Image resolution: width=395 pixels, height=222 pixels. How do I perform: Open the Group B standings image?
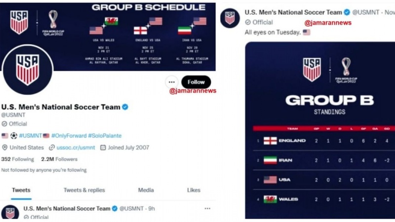pos(320,130)
